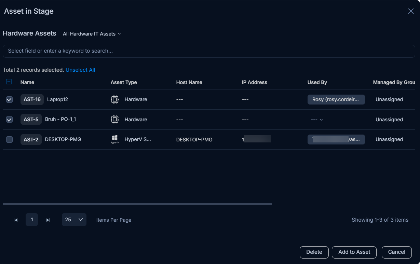This screenshot has height=264, width=420.
Task: Click the Used By tag for AST-2
Action: point(336,139)
